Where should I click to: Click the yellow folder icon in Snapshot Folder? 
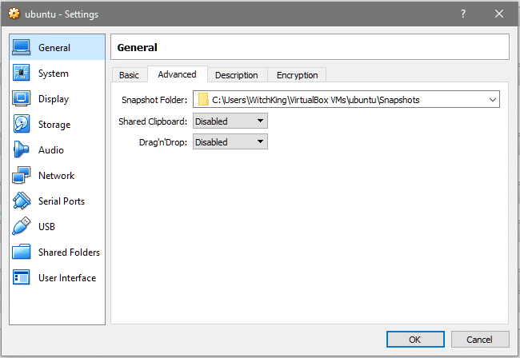tap(203, 100)
